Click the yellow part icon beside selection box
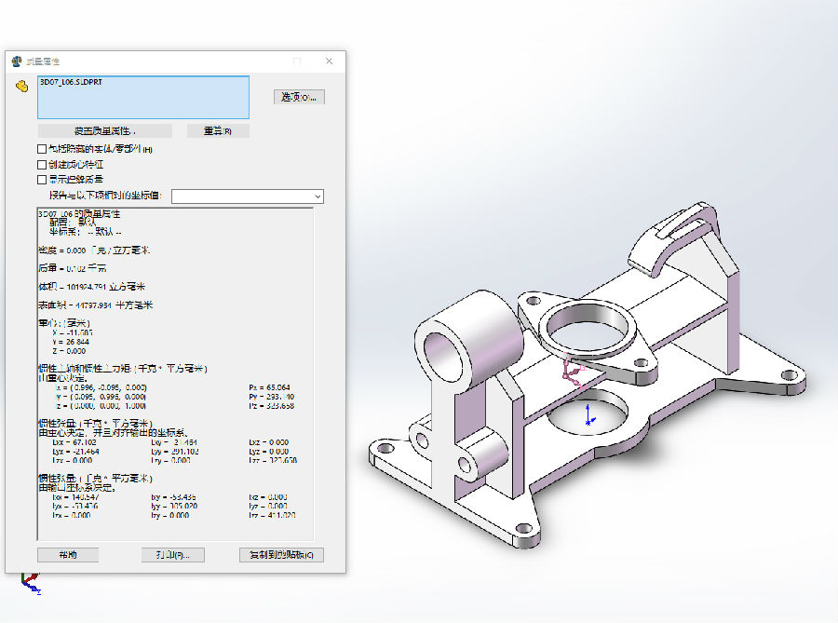Image resolution: width=838 pixels, height=623 pixels. coord(21,87)
